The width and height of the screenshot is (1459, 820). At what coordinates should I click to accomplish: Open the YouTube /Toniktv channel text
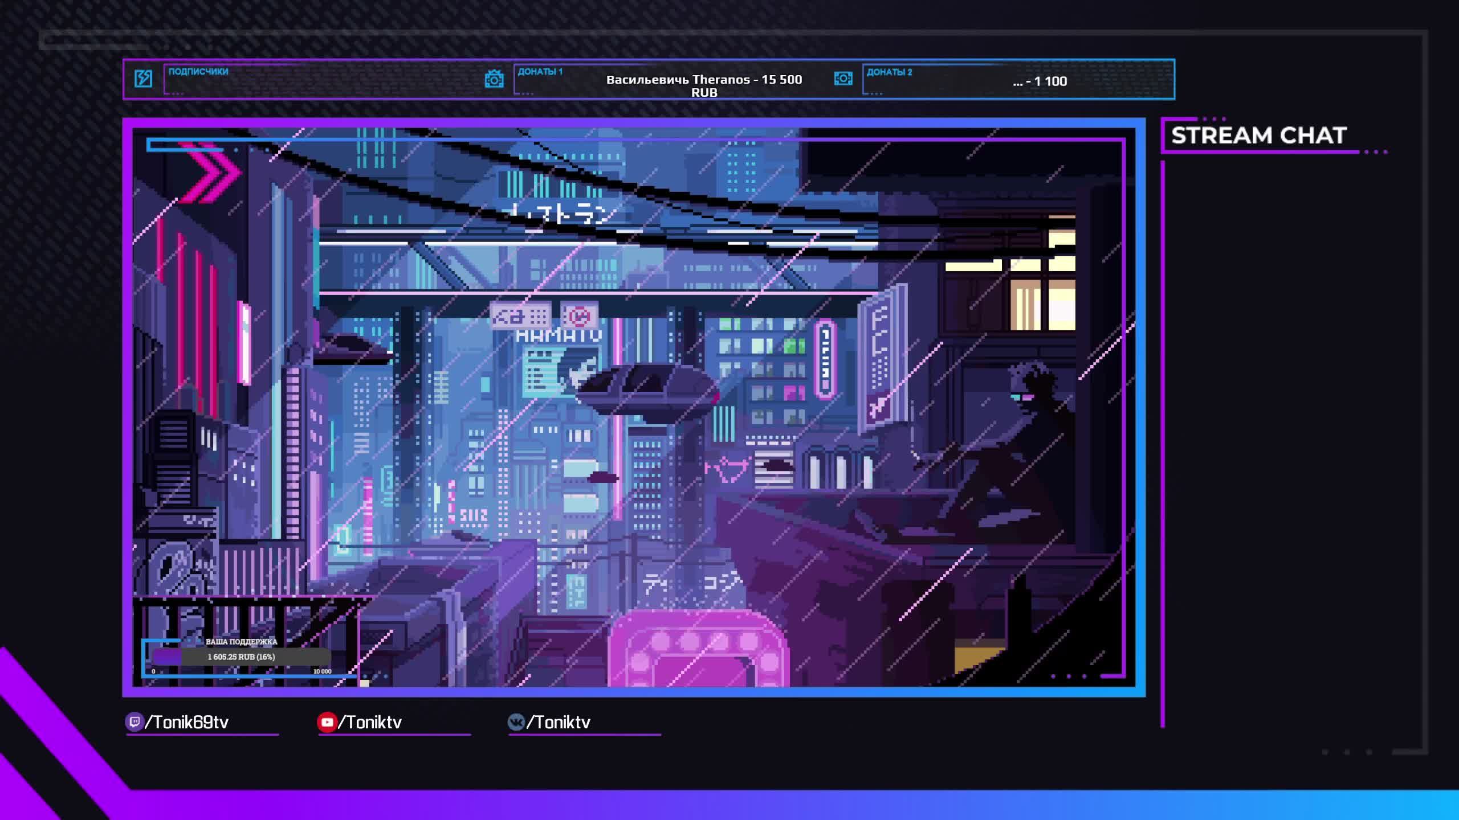pyautogui.click(x=370, y=722)
